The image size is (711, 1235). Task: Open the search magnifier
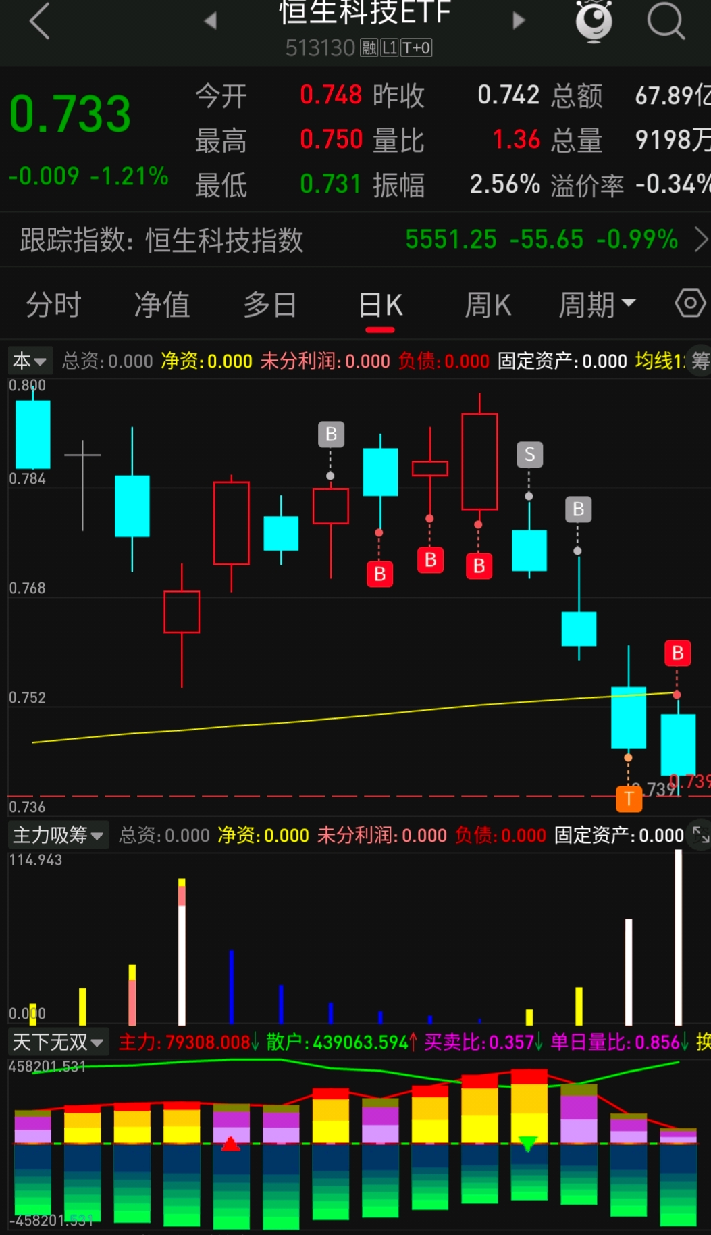[x=666, y=21]
